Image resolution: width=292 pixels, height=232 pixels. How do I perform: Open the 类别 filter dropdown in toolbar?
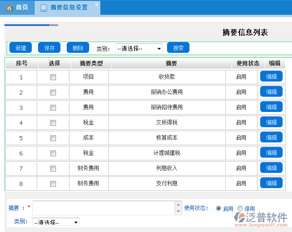(x=139, y=48)
